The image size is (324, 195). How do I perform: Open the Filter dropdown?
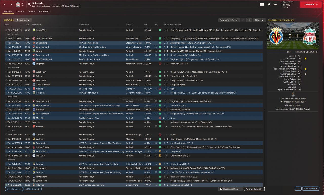click(x=259, y=20)
